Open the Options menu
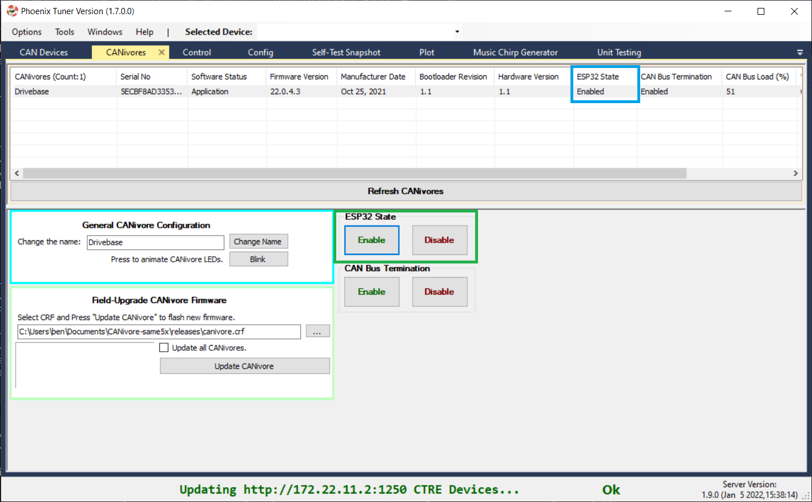The height and width of the screenshot is (502, 812). point(27,32)
